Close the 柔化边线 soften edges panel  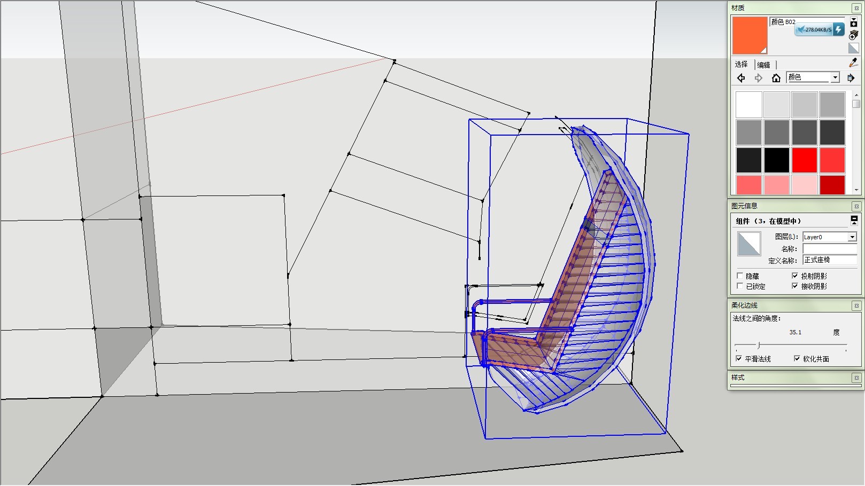[x=856, y=305]
